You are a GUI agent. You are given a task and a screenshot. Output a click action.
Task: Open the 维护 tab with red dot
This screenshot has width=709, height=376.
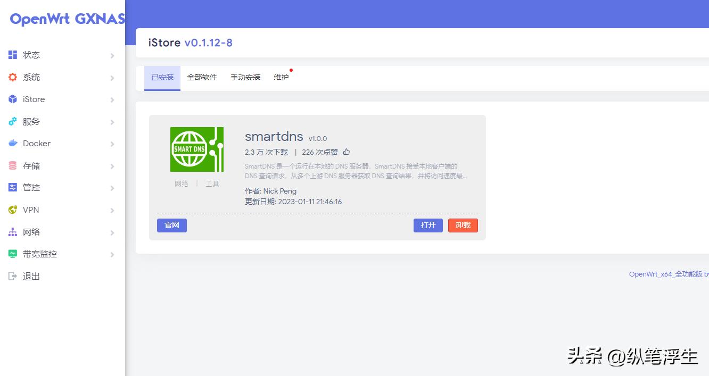point(281,77)
